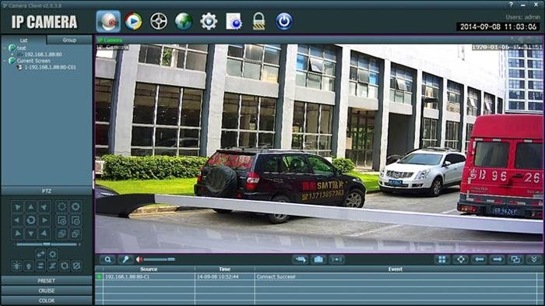Open the playback icon in top toolbar

(133, 22)
